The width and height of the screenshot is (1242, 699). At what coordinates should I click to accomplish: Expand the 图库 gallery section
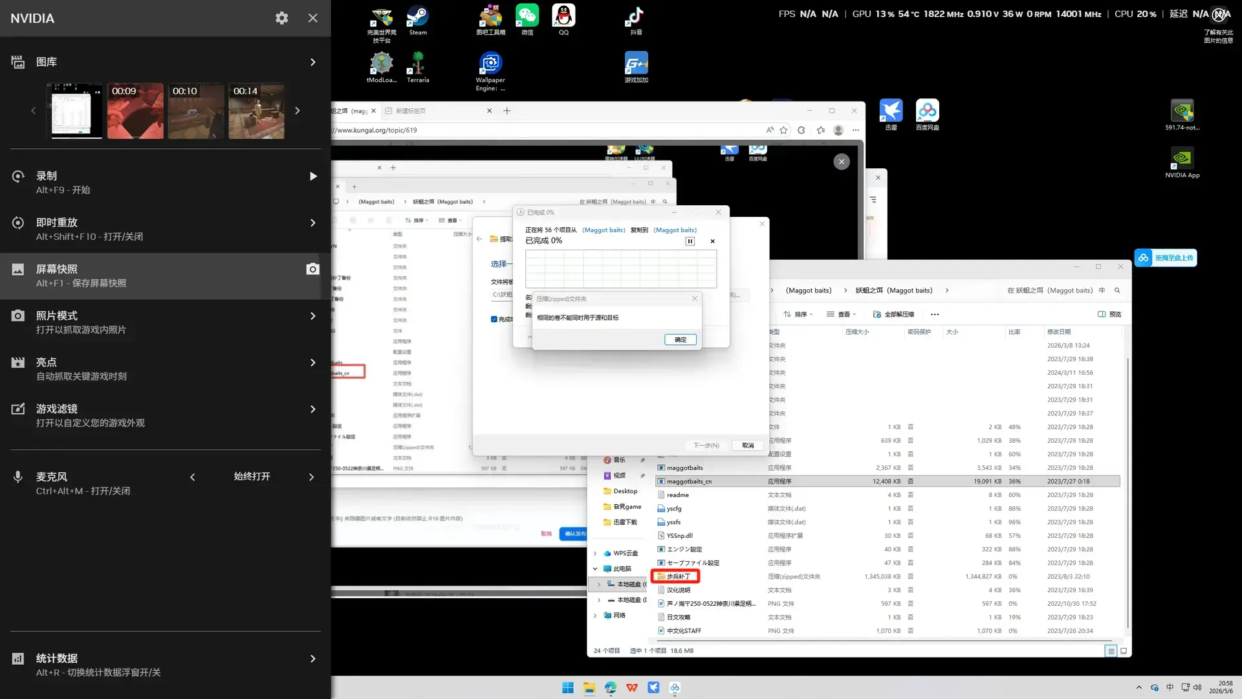(313, 62)
